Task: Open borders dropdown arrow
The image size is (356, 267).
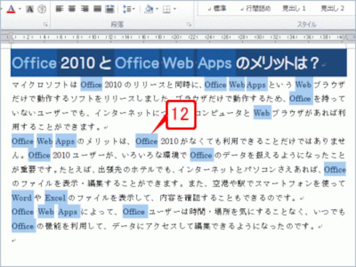Action: tap(174, 9)
